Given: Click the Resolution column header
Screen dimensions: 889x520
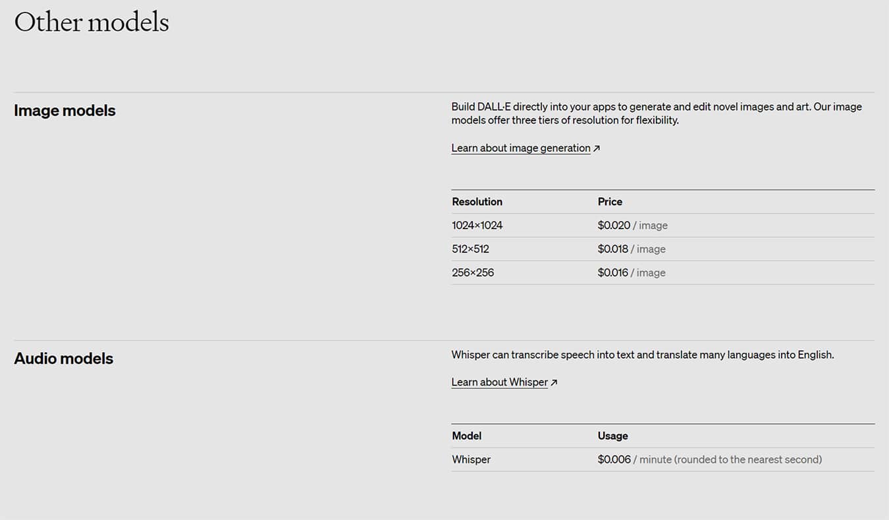Looking at the screenshot, I should tap(477, 202).
